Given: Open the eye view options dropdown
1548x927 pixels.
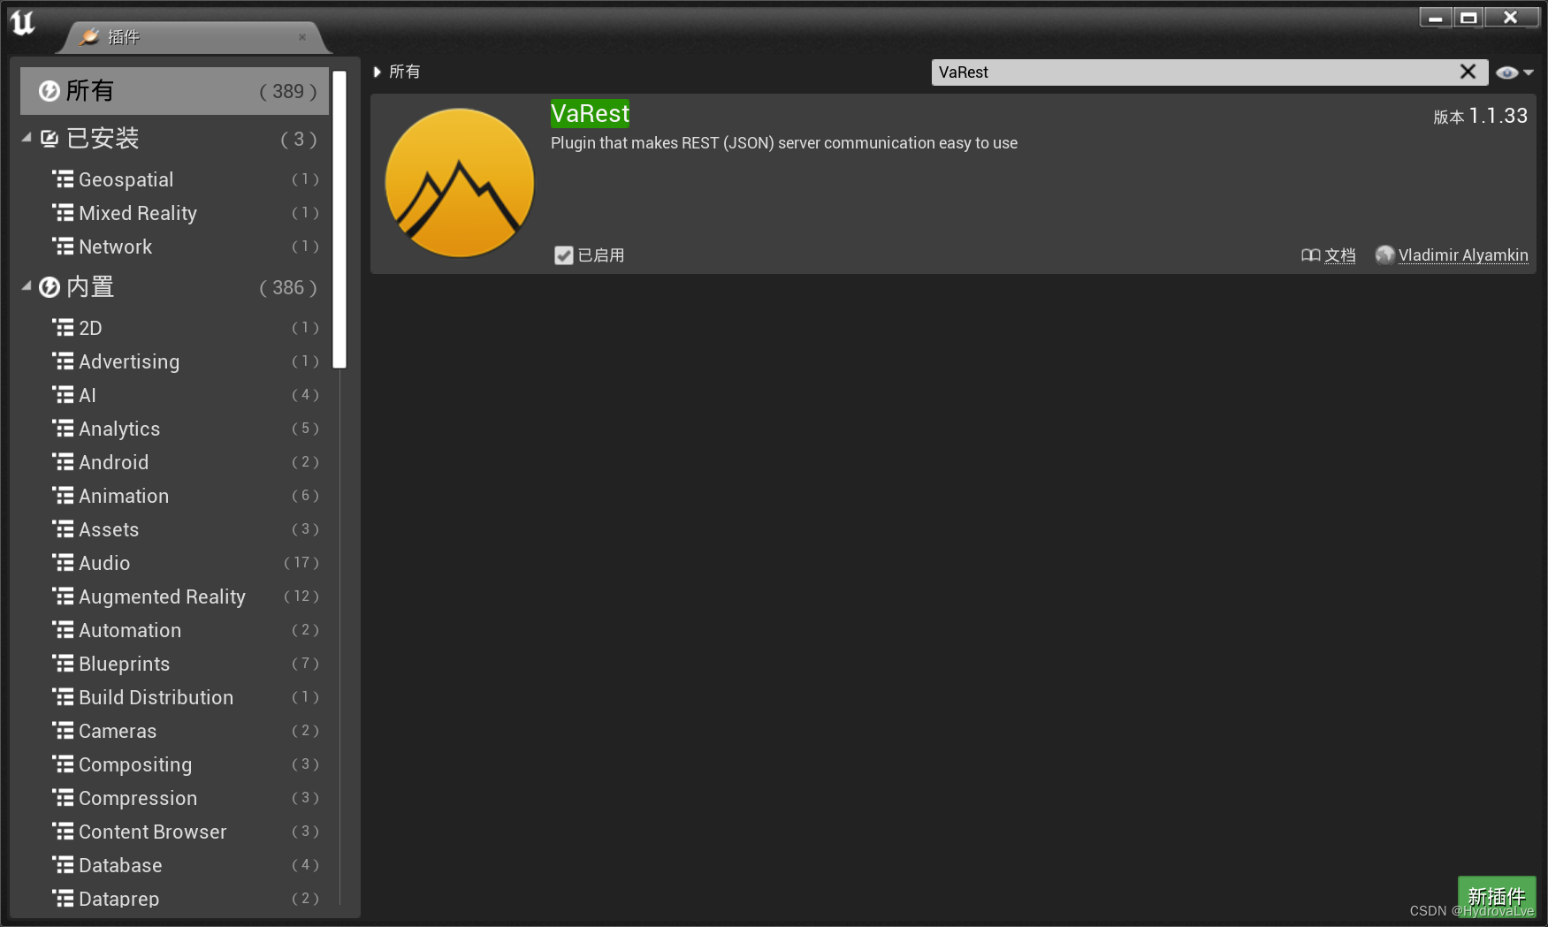Looking at the screenshot, I should pos(1514,72).
